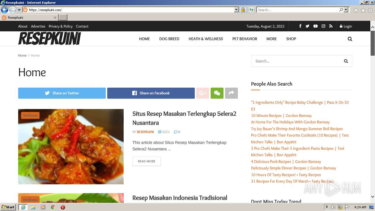Open the DOG BREED menu
Image resolution: width=375 pixels, height=211 pixels.
[169, 39]
